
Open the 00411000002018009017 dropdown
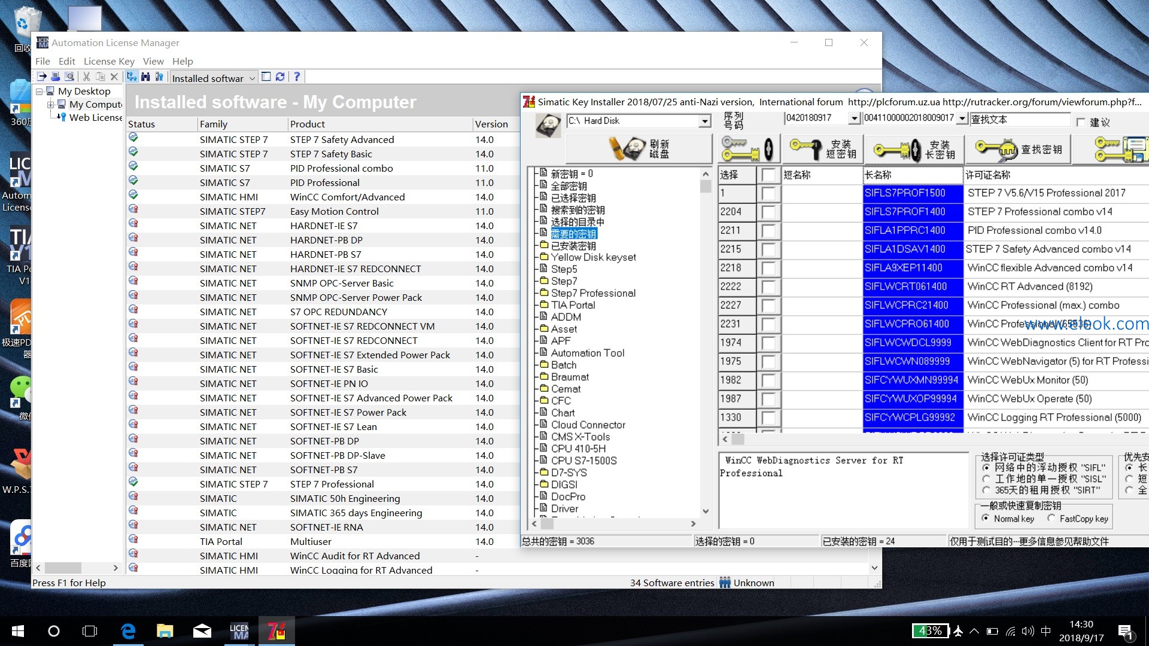coord(962,118)
